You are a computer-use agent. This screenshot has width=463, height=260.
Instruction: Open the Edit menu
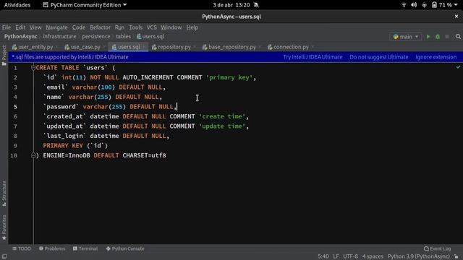20,27
